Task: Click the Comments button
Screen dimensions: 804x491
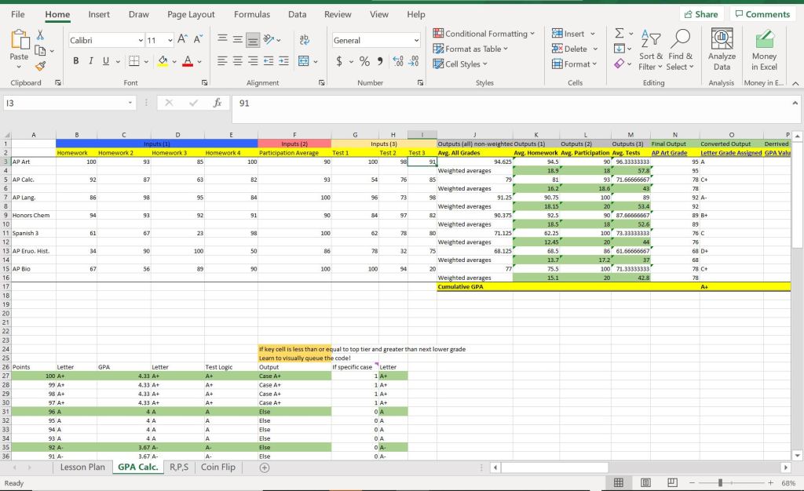Action: 762,14
